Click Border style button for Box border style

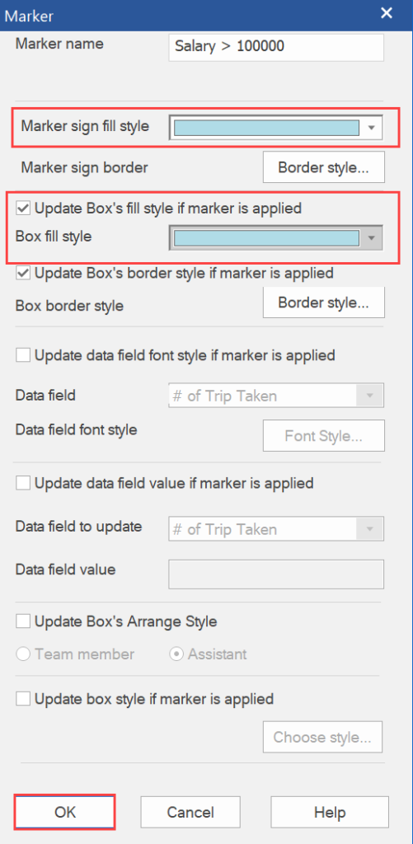(324, 302)
